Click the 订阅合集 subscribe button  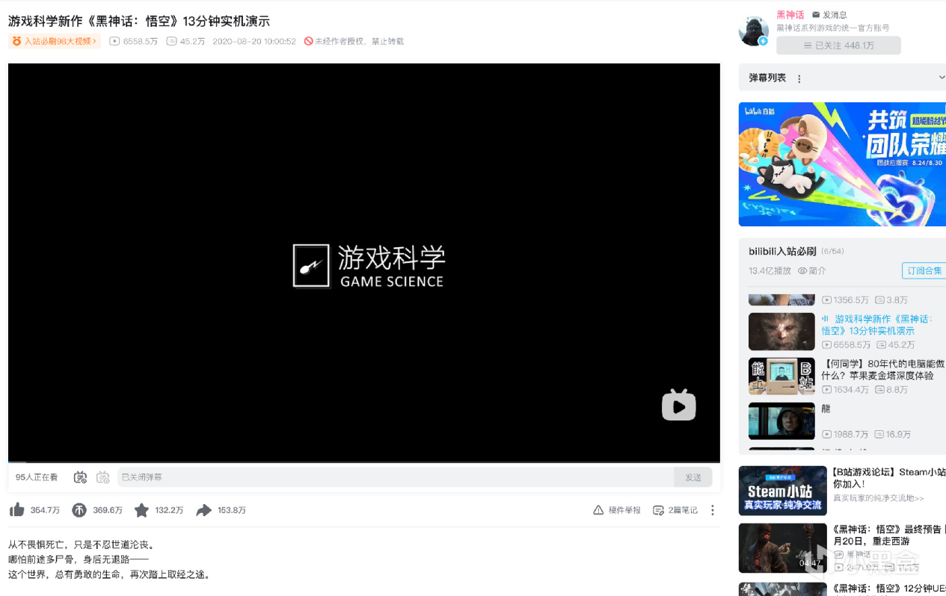point(924,270)
